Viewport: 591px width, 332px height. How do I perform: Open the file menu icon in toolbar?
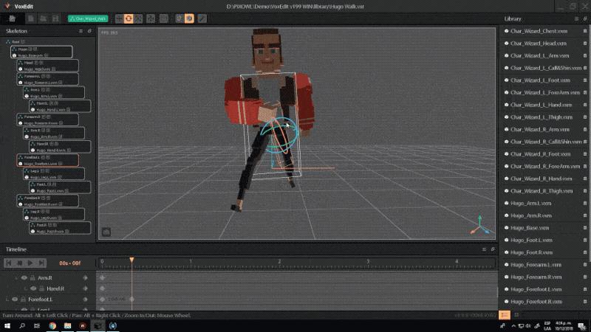point(13,18)
